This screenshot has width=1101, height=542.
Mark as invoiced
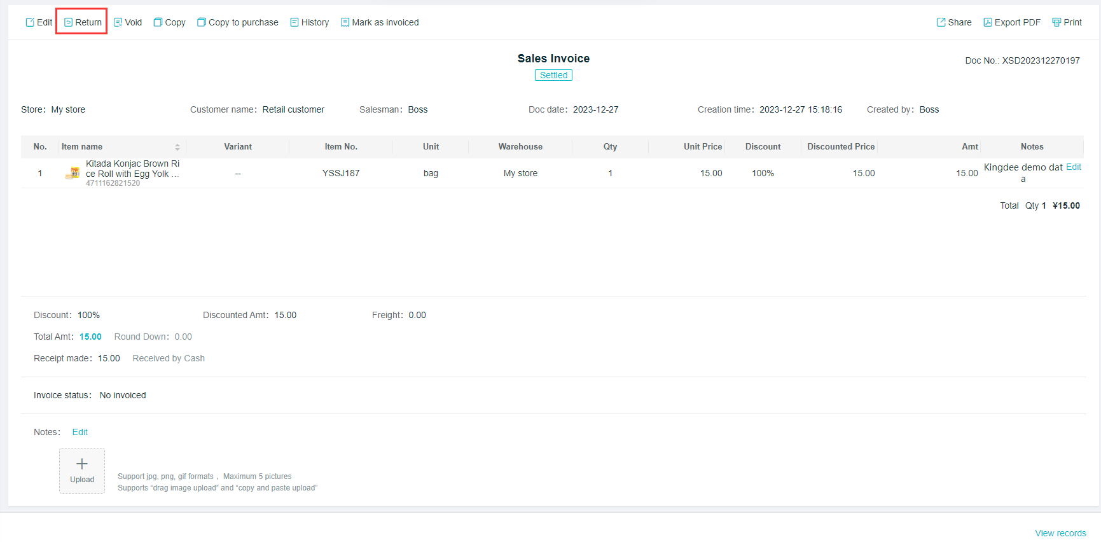click(380, 22)
